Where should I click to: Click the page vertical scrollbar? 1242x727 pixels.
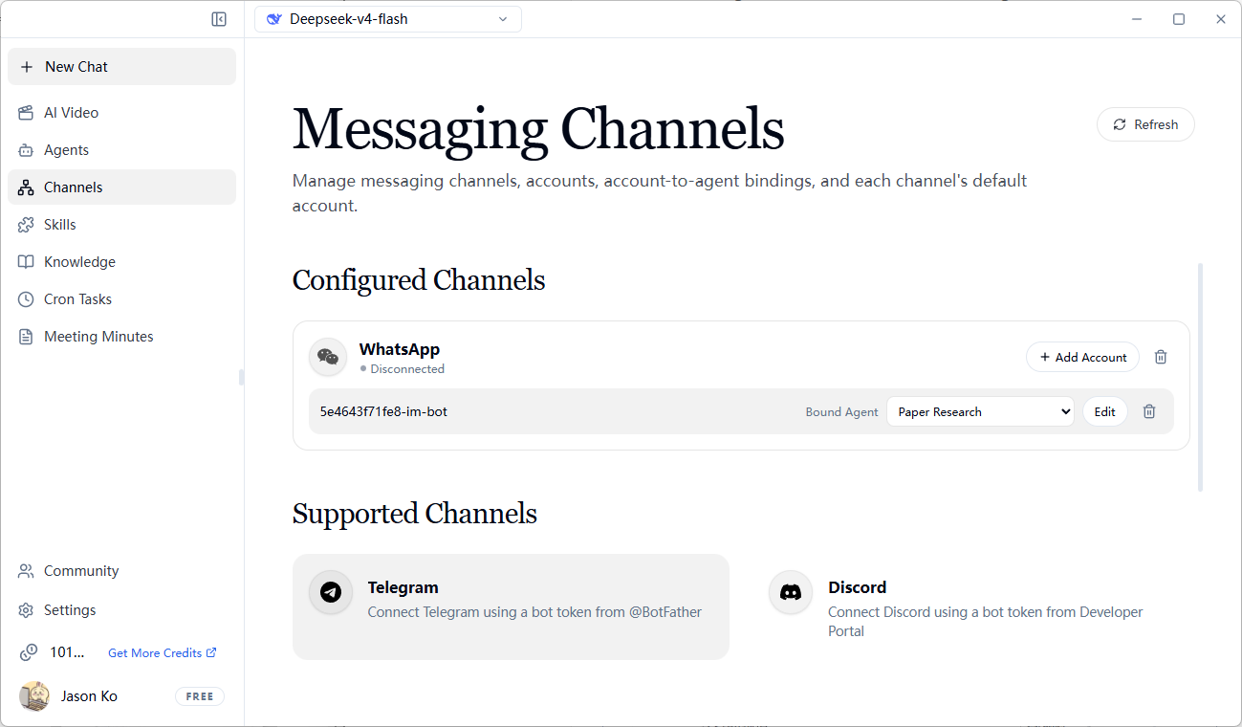1201,378
